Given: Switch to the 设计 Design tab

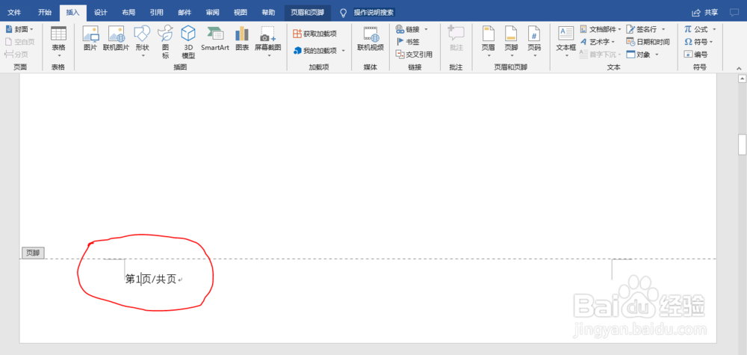Looking at the screenshot, I should click(101, 13).
